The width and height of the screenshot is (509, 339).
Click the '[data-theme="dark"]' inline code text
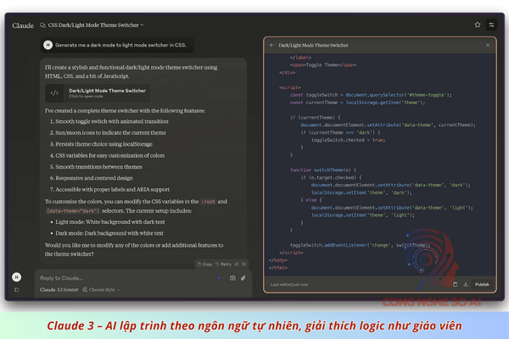73,211
